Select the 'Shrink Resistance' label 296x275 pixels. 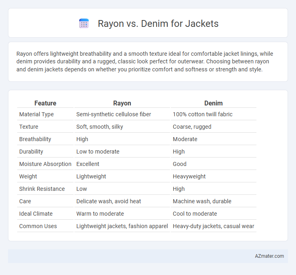coord(42,189)
